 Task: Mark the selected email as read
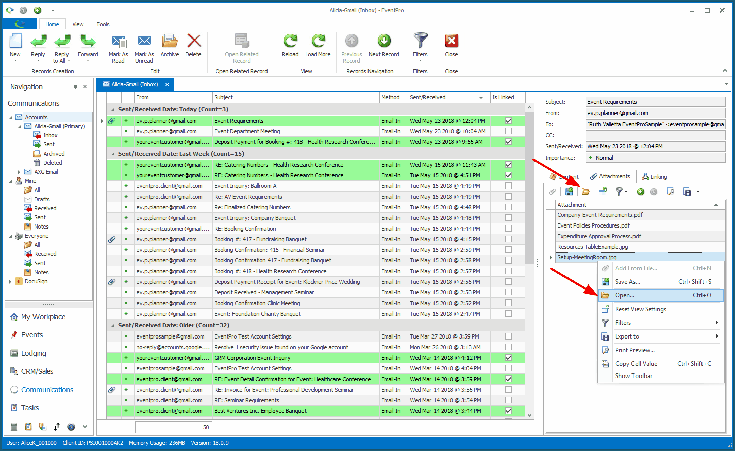(x=118, y=49)
